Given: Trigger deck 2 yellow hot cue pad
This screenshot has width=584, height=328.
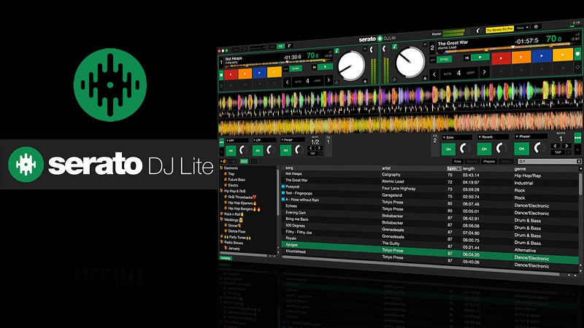Looking at the screenshot, I should 563,54.
